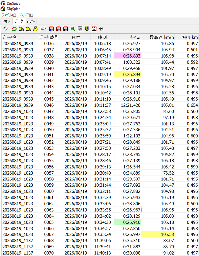Select lap time 0:30.098
This screenshot has width=199, height=256.
pos(128,253)
